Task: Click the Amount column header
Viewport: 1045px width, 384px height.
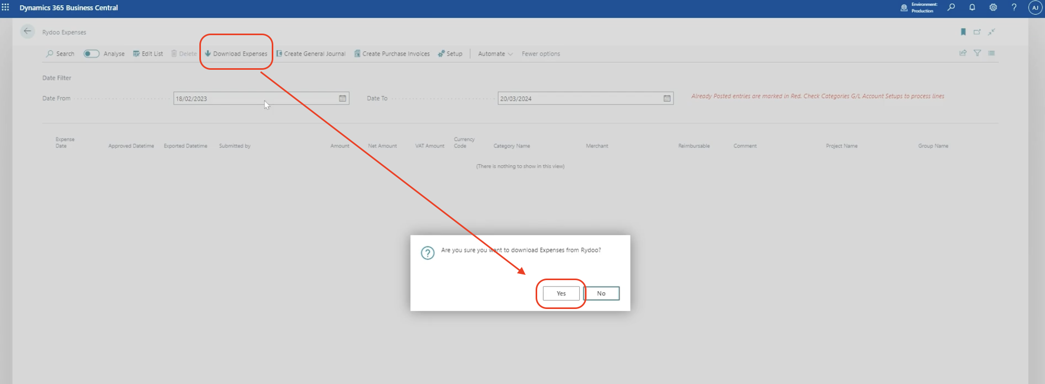Action: click(340, 146)
